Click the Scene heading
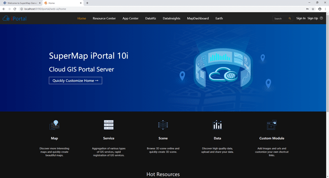 pyautogui.click(x=163, y=138)
